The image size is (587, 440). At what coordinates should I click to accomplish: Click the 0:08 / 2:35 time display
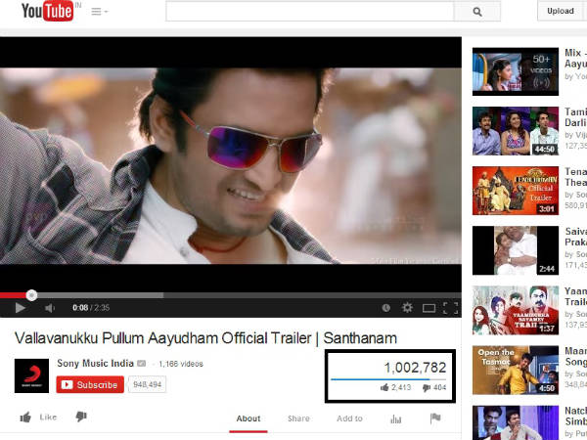click(91, 308)
